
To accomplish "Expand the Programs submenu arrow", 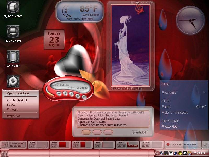I will [x=204, y=92].
